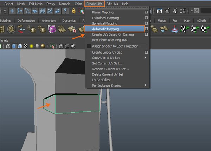
Task: Toggle gold sphere high quality icon
Action: (43, 46)
